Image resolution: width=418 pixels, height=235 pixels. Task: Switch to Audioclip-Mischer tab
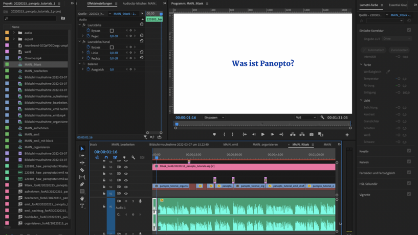(x=140, y=4)
